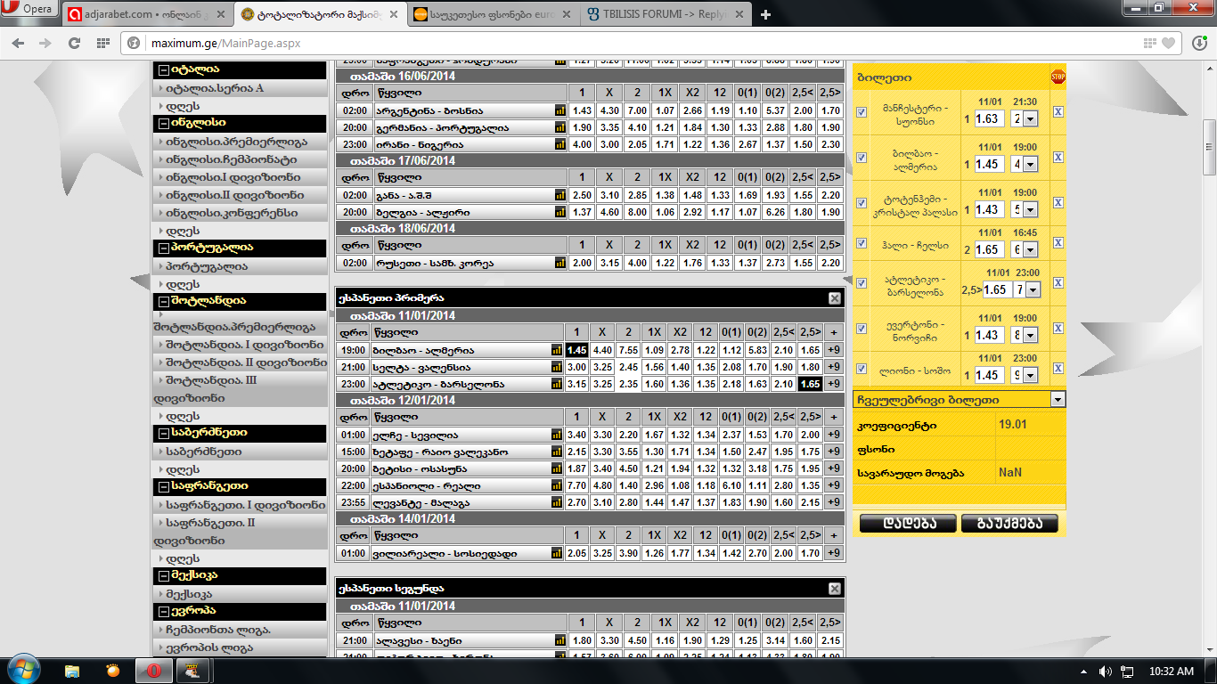Open the Speed Dial grid icon

102,43
